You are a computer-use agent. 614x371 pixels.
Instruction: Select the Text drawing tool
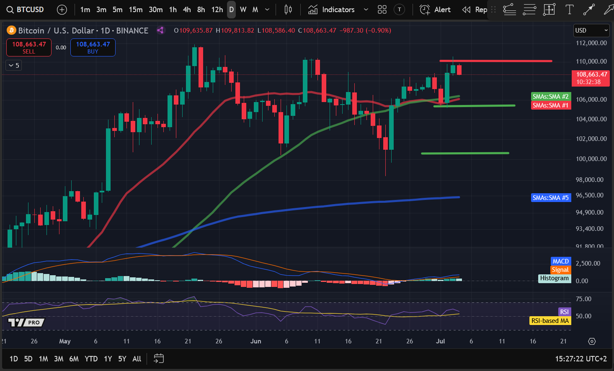pyautogui.click(x=569, y=10)
